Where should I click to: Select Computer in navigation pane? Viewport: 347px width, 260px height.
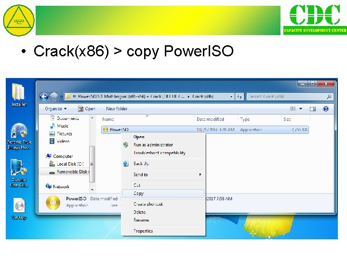pos(59,156)
